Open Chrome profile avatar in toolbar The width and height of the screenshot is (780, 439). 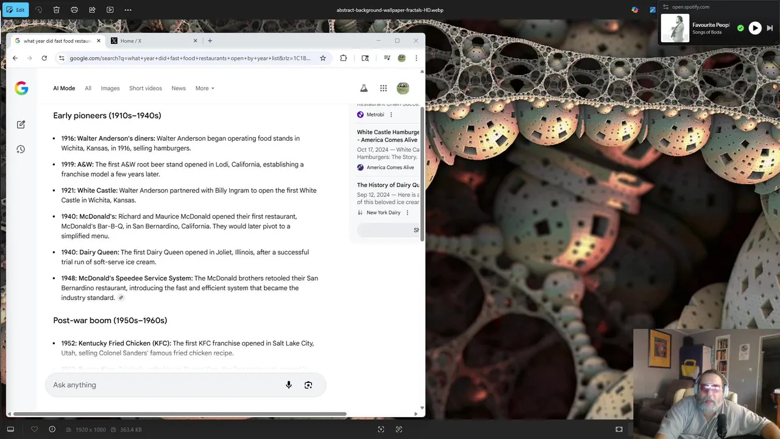pos(402,58)
